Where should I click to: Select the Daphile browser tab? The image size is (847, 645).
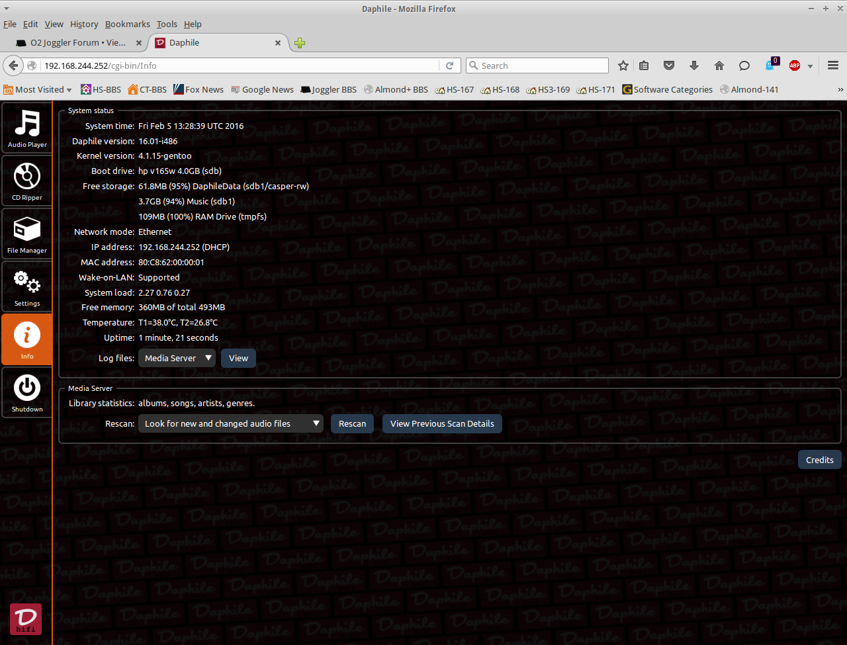click(218, 43)
